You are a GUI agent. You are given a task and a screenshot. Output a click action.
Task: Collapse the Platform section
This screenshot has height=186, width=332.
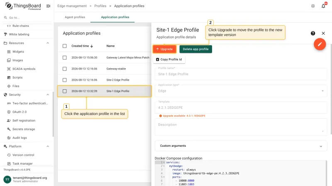(48, 146)
